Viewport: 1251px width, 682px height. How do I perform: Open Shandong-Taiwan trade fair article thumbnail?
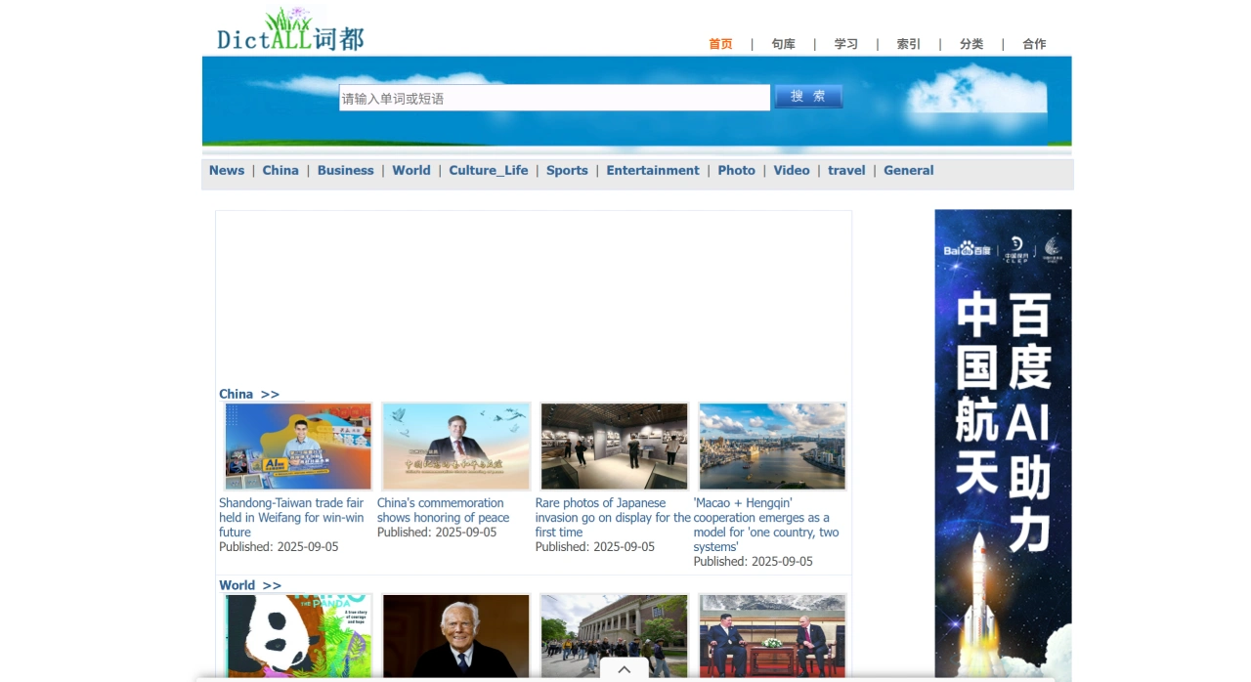pos(298,447)
